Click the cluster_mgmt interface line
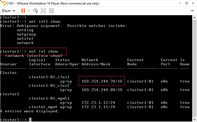Image resolution: width=197 pixels, height=122 pixels. click(x=96, y=107)
